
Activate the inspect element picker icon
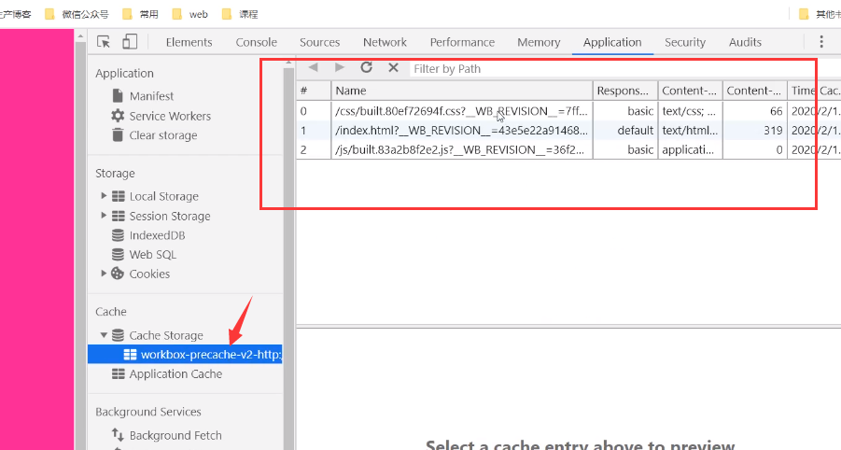(103, 42)
